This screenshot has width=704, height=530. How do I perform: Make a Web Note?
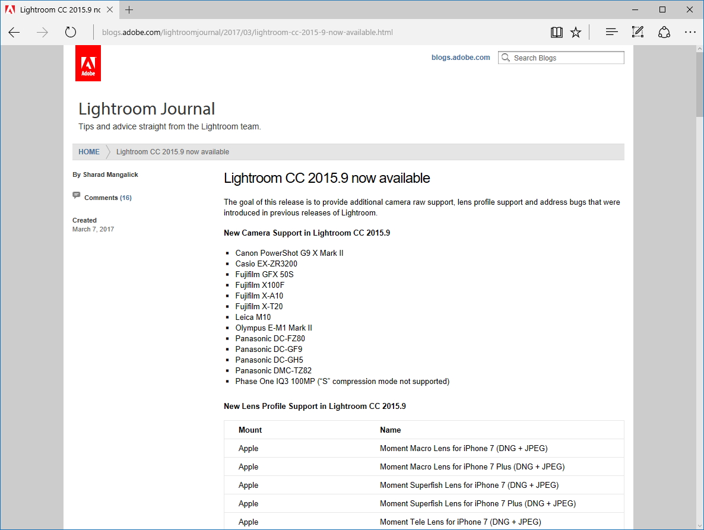point(638,32)
